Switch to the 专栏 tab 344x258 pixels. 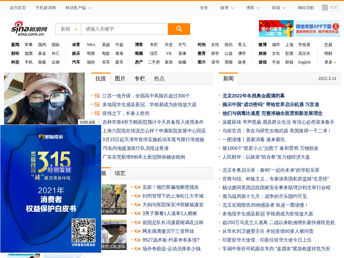pos(139,79)
